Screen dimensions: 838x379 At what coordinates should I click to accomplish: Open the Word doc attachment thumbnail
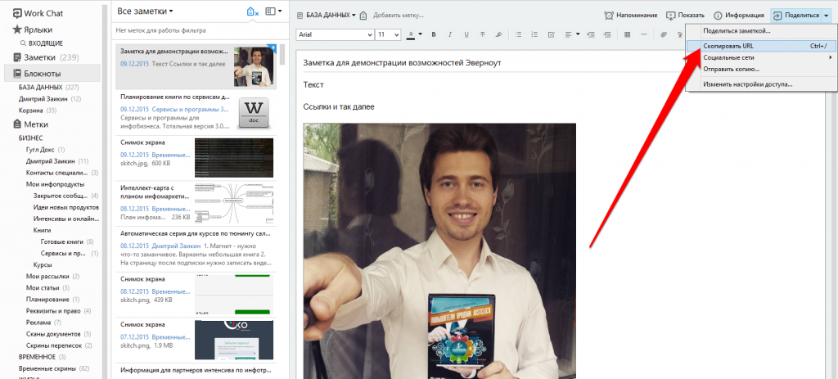254,113
